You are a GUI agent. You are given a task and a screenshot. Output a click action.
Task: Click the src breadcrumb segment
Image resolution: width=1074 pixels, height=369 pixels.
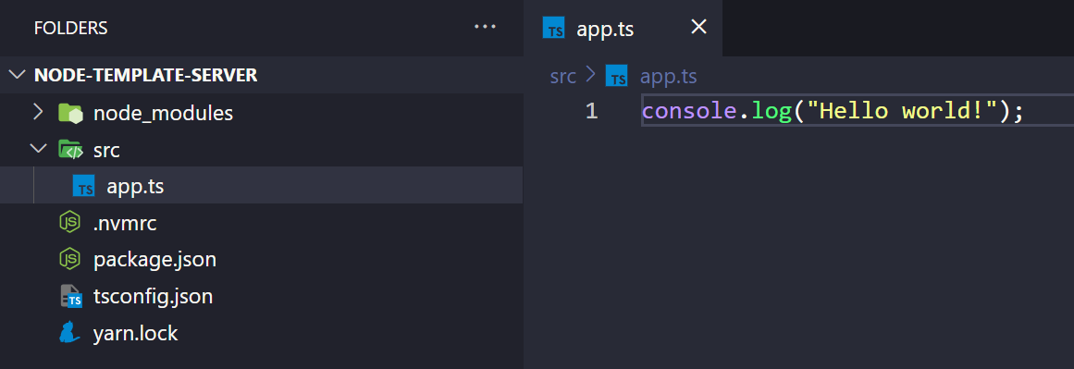click(x=563, y=76)
